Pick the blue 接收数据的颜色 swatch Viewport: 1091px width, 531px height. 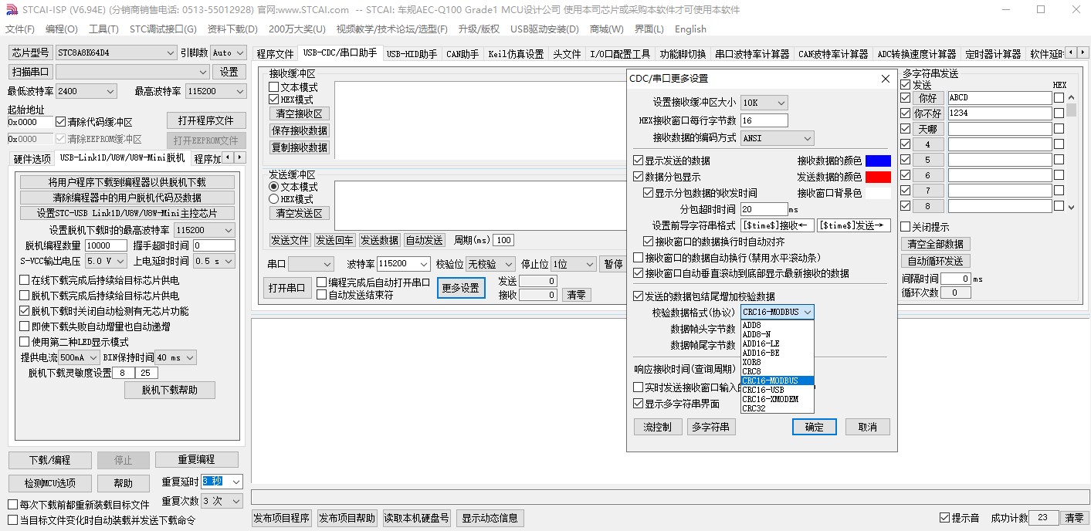tap(878, 161)
